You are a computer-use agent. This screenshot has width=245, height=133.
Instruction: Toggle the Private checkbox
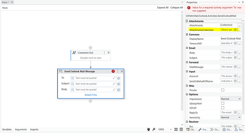(x=223, y=90)
